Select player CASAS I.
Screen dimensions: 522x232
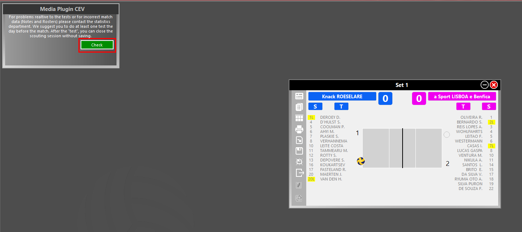475,146
